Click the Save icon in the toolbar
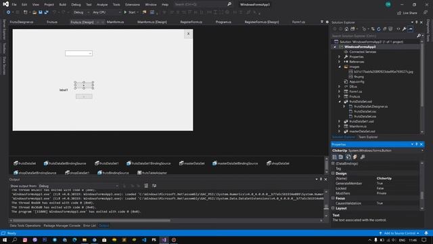Image resolution: width=433 pixels, height=244 pixels. pyautogui.click(x=41, y=12)
